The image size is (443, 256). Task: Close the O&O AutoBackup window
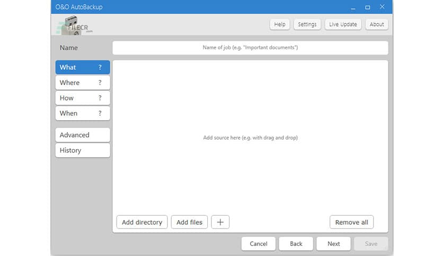pyautogui.click(x=382, y=7)
